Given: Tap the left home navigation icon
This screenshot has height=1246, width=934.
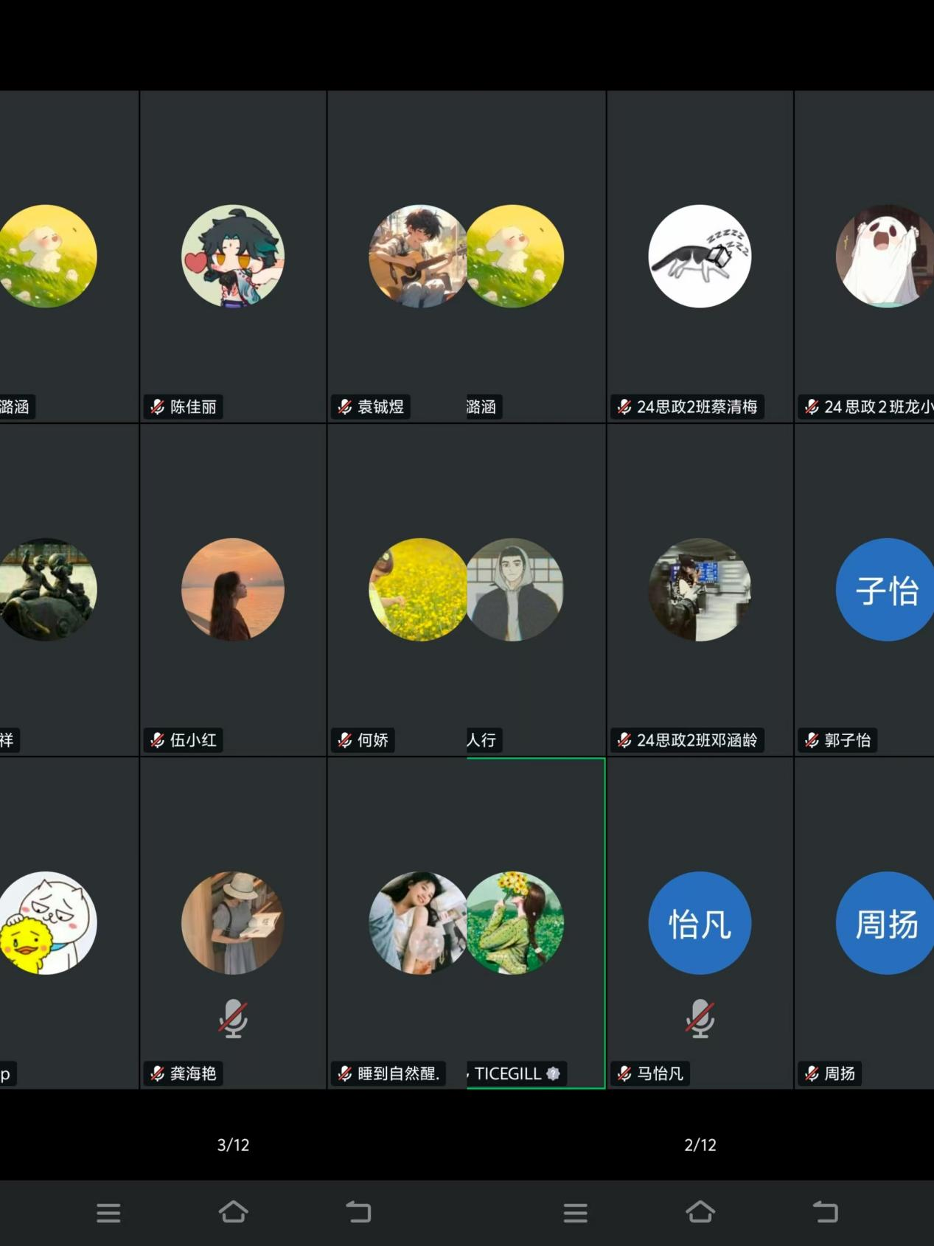Looking at the screenshot, I should (233, 1212).
